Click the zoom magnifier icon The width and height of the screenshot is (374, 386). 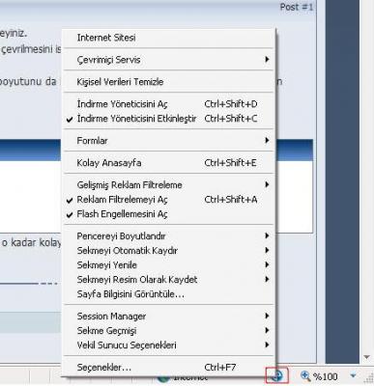coord(305,375)
